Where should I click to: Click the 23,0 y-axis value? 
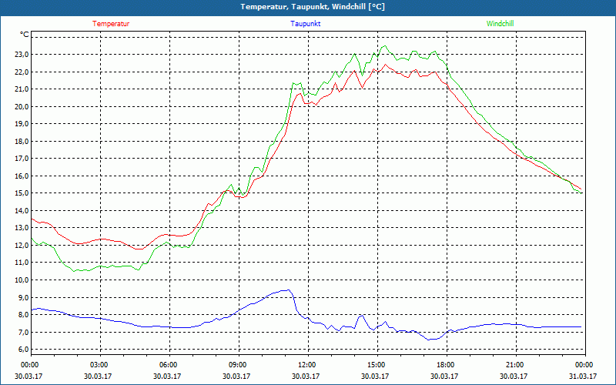tap(22, 55)
